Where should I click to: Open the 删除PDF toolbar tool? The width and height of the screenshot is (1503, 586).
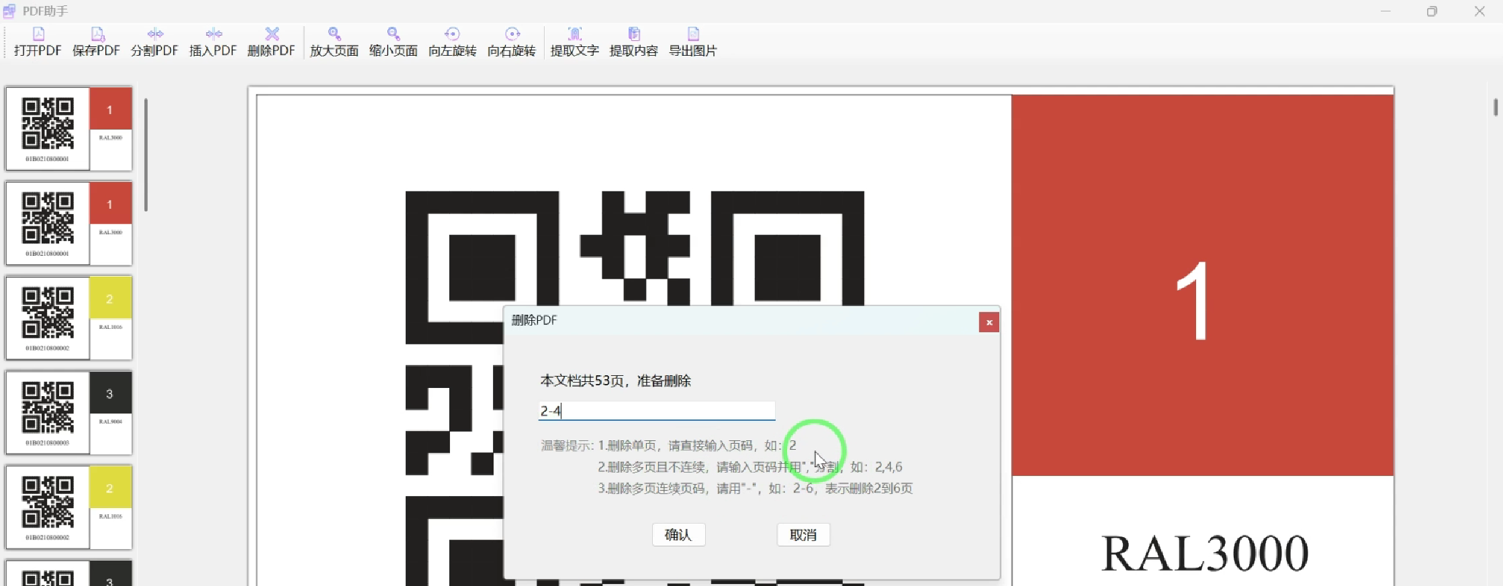271,42
